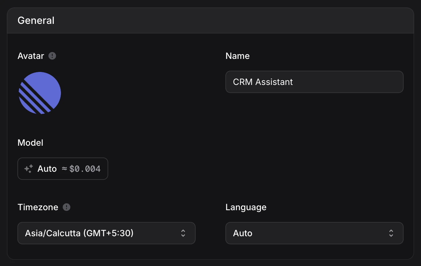Open the Model selector showing Auto ≈ $0.004
The width and height of the screenshot is (421, 266).
pyautogui.click(x=62, y=168)
